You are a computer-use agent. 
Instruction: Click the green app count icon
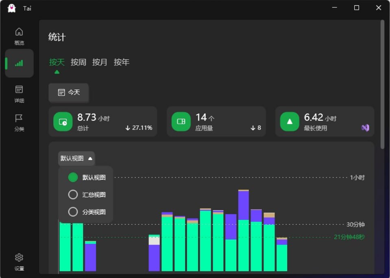(x=181, y=122)
